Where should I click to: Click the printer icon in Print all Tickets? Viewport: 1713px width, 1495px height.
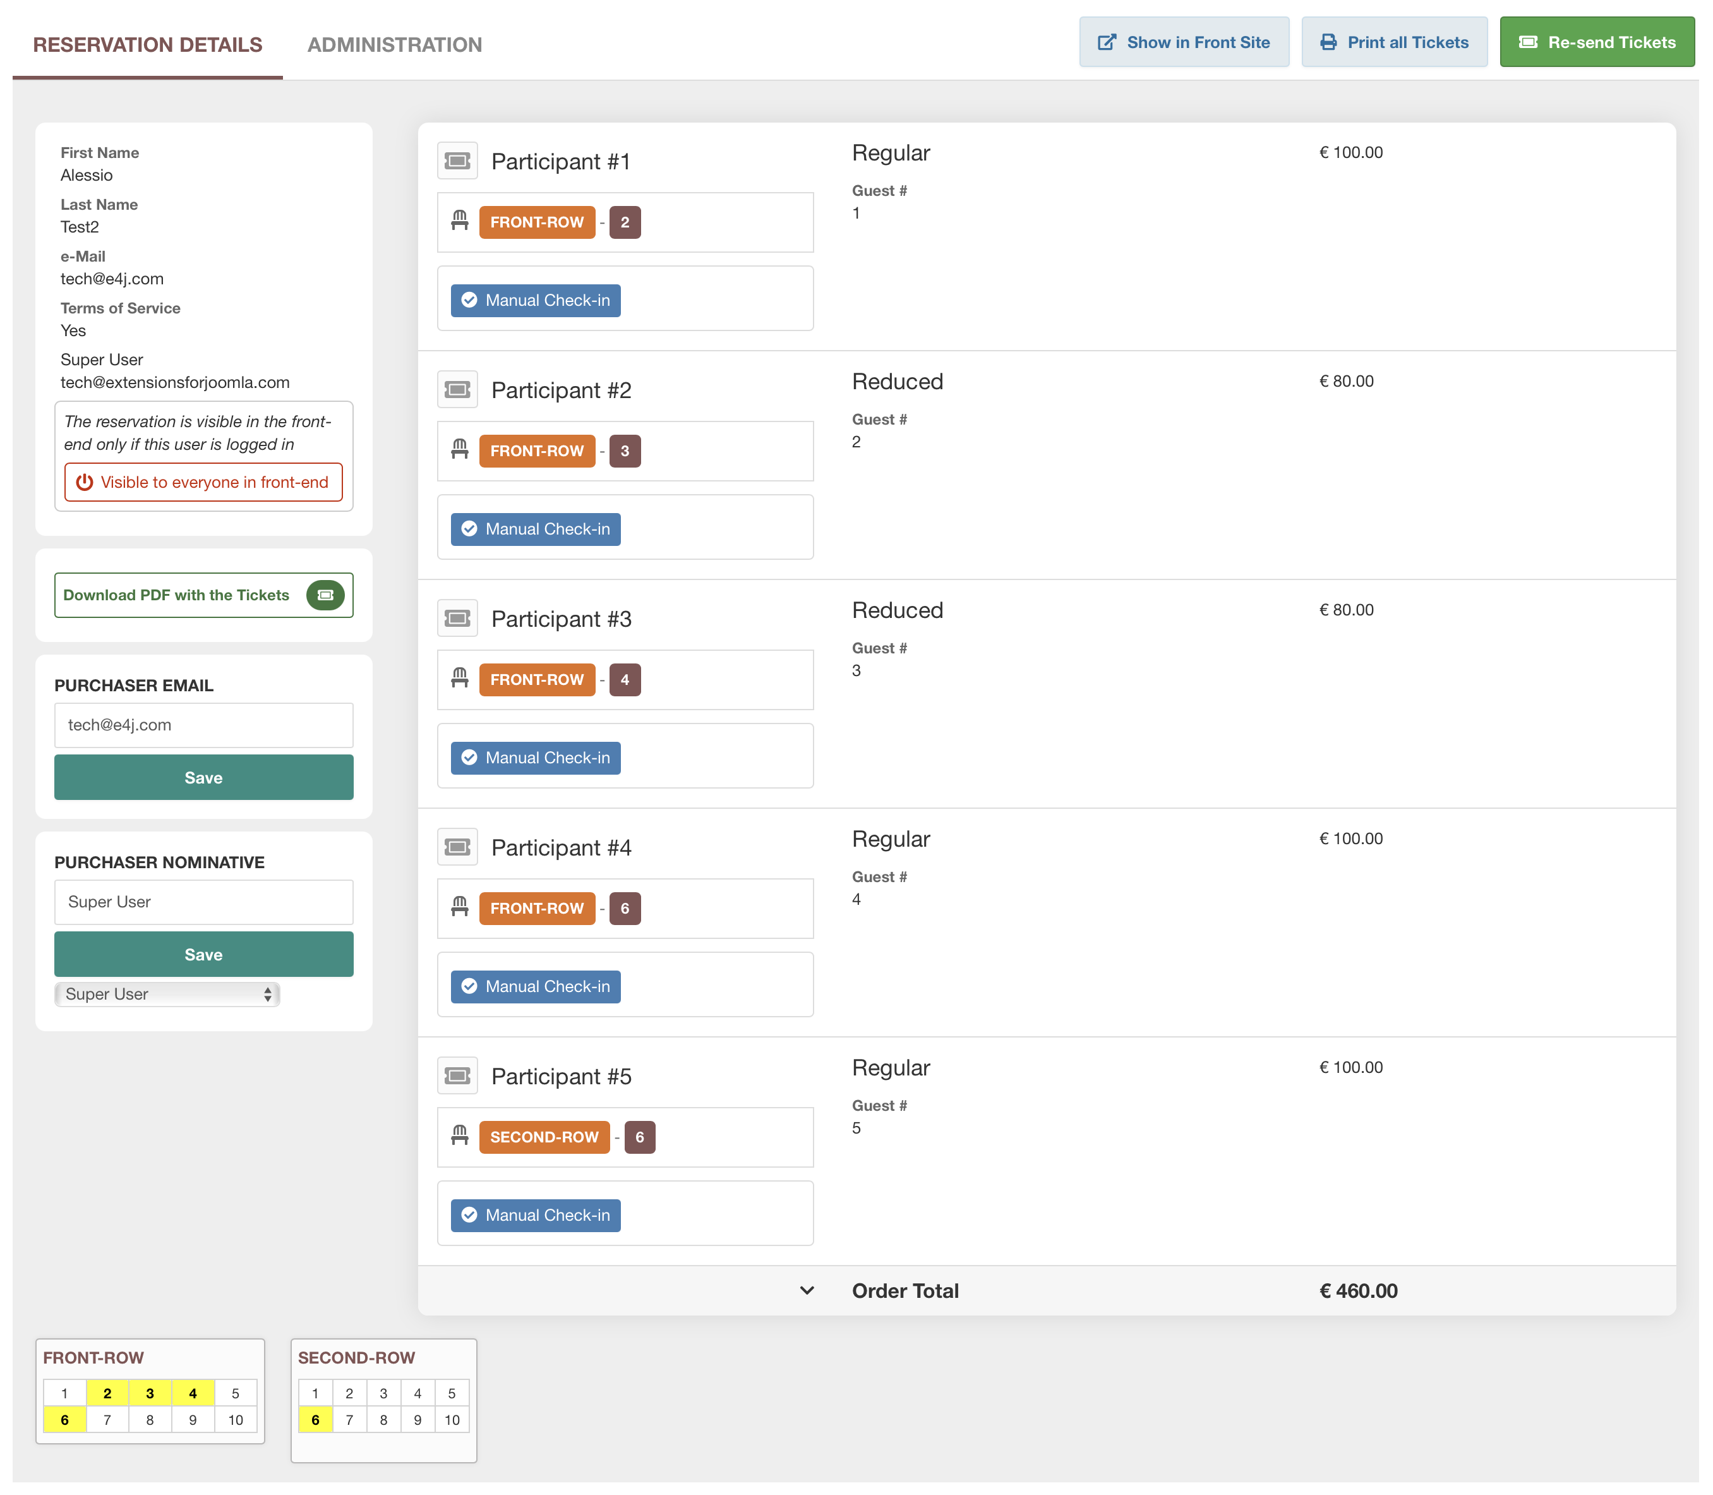pos(1328,42)
